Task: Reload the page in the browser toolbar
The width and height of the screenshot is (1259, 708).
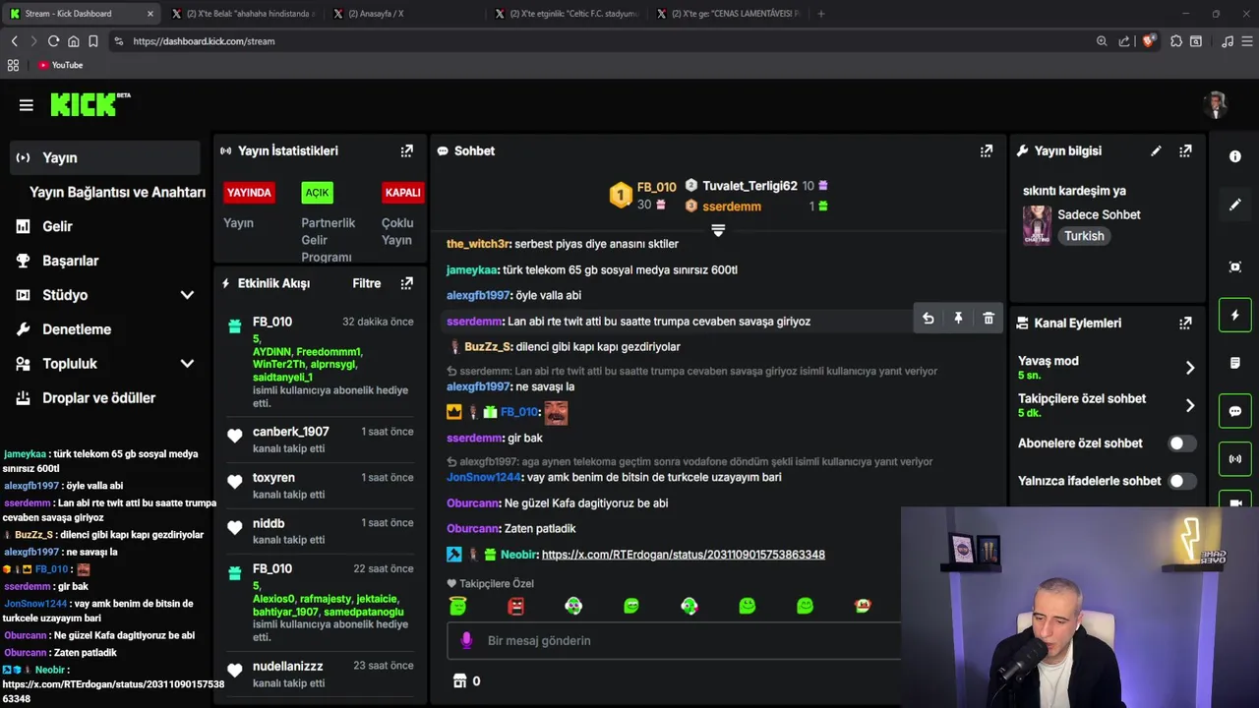Action: click(53, 41)
